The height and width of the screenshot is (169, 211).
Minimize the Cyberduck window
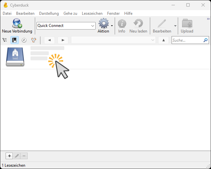click(173, 5)
